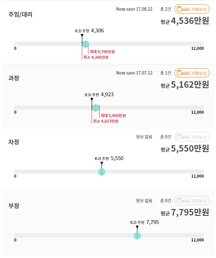This screenshot has height=258, width=216.
Task: Open wiki 기록보기 for 과장
Action: (x=192, y=73)
